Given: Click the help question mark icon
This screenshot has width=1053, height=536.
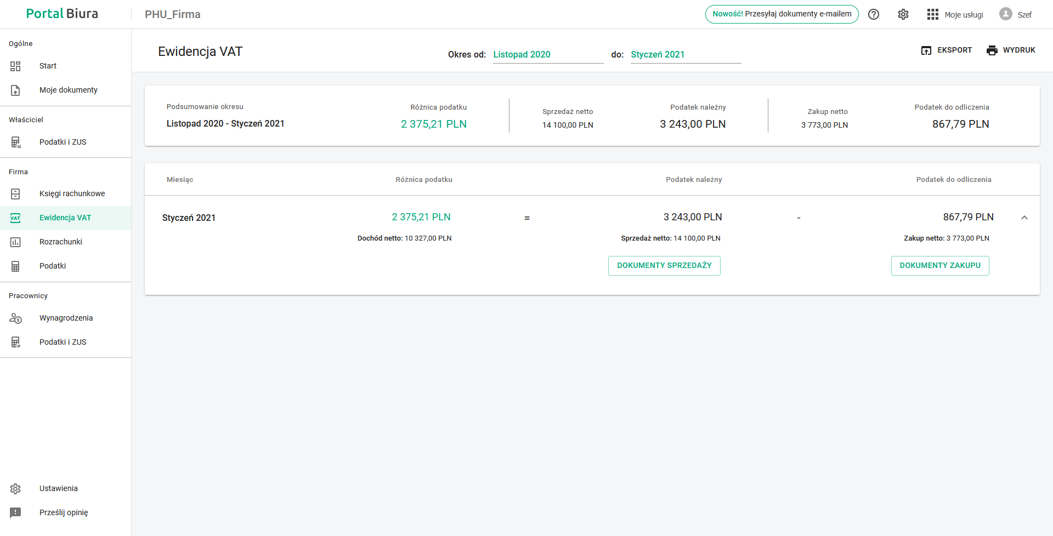Looking at the screenshot, I should click(874, 14).
